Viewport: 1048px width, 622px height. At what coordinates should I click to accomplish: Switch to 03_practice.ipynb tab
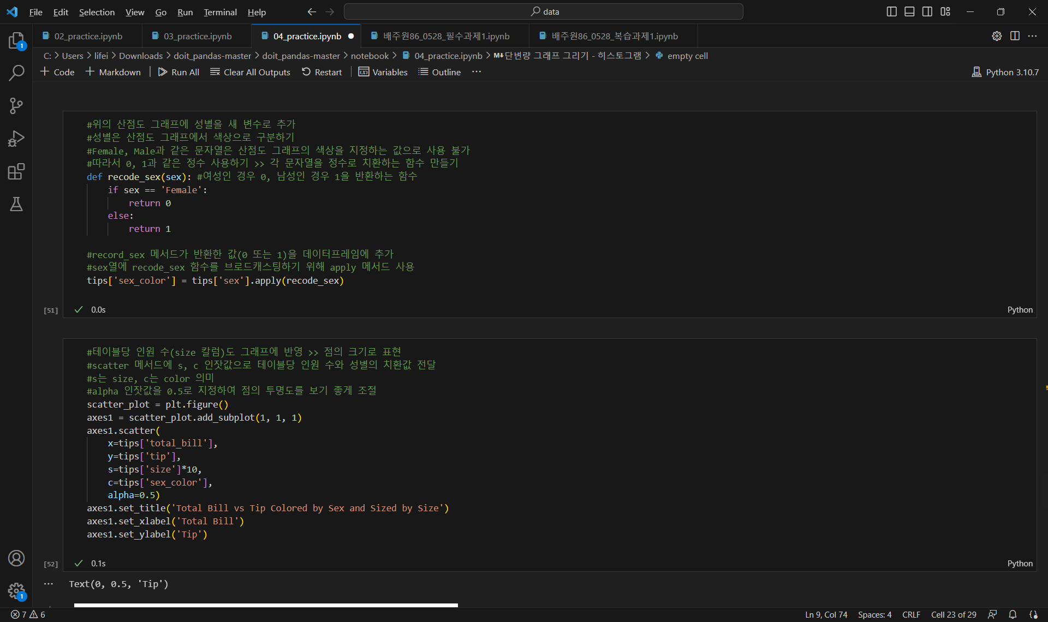[x=198, y=36]
